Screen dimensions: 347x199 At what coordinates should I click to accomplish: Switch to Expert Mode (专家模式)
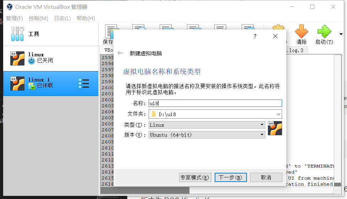point(195,177)
